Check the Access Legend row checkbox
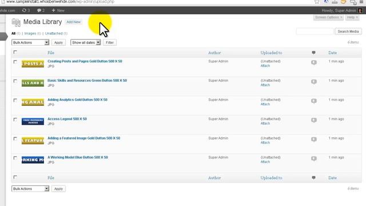The image size is (366, 206). [x=15, y=120]
